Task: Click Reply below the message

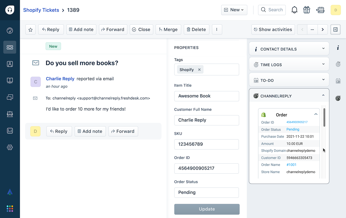Action: click(x=59, y=131)
